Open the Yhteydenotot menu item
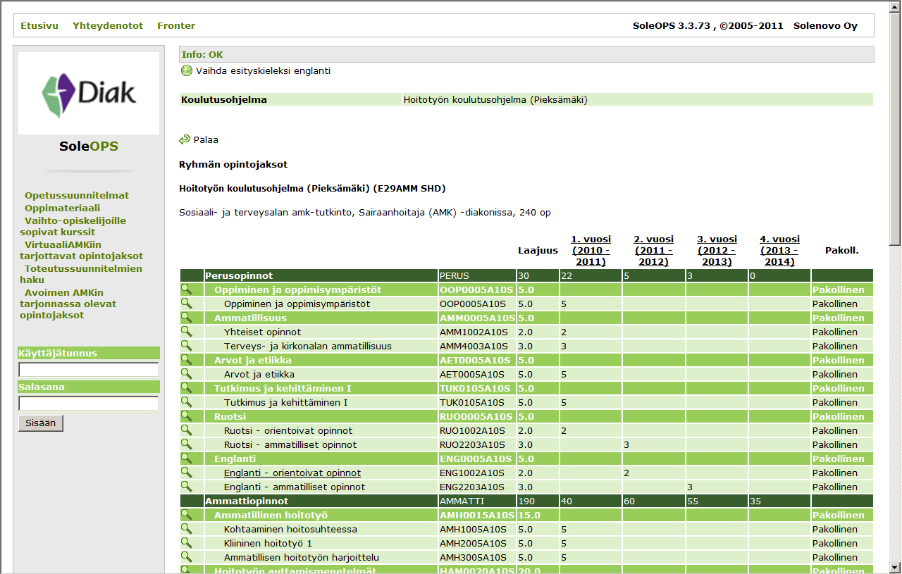The height and width of the screenshot is (574, 902). 108,25
